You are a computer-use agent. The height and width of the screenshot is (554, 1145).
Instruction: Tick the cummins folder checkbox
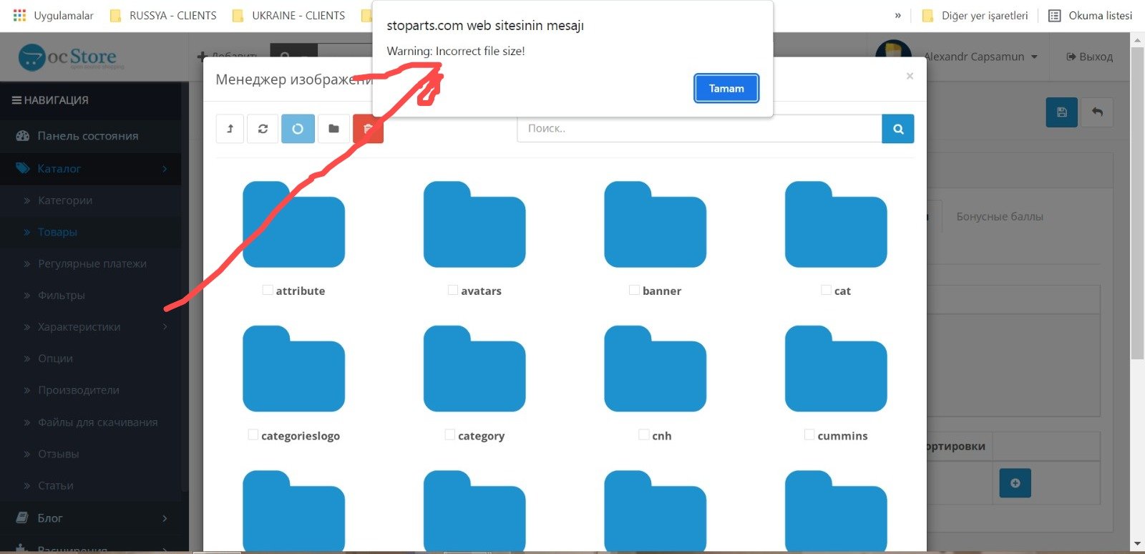coord(809,434)
